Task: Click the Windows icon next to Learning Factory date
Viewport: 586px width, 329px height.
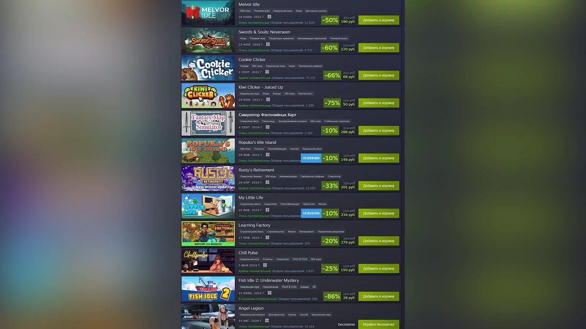Action: click(x=268, y=237)
